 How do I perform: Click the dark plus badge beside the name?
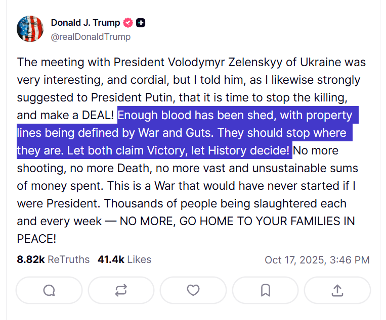coord(141,23)
